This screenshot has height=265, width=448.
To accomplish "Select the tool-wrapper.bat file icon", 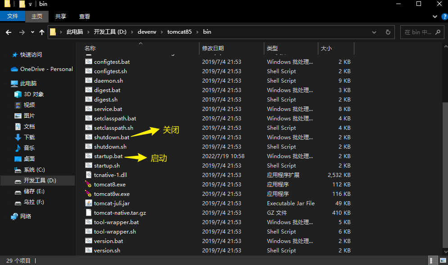I will (89, 222).
